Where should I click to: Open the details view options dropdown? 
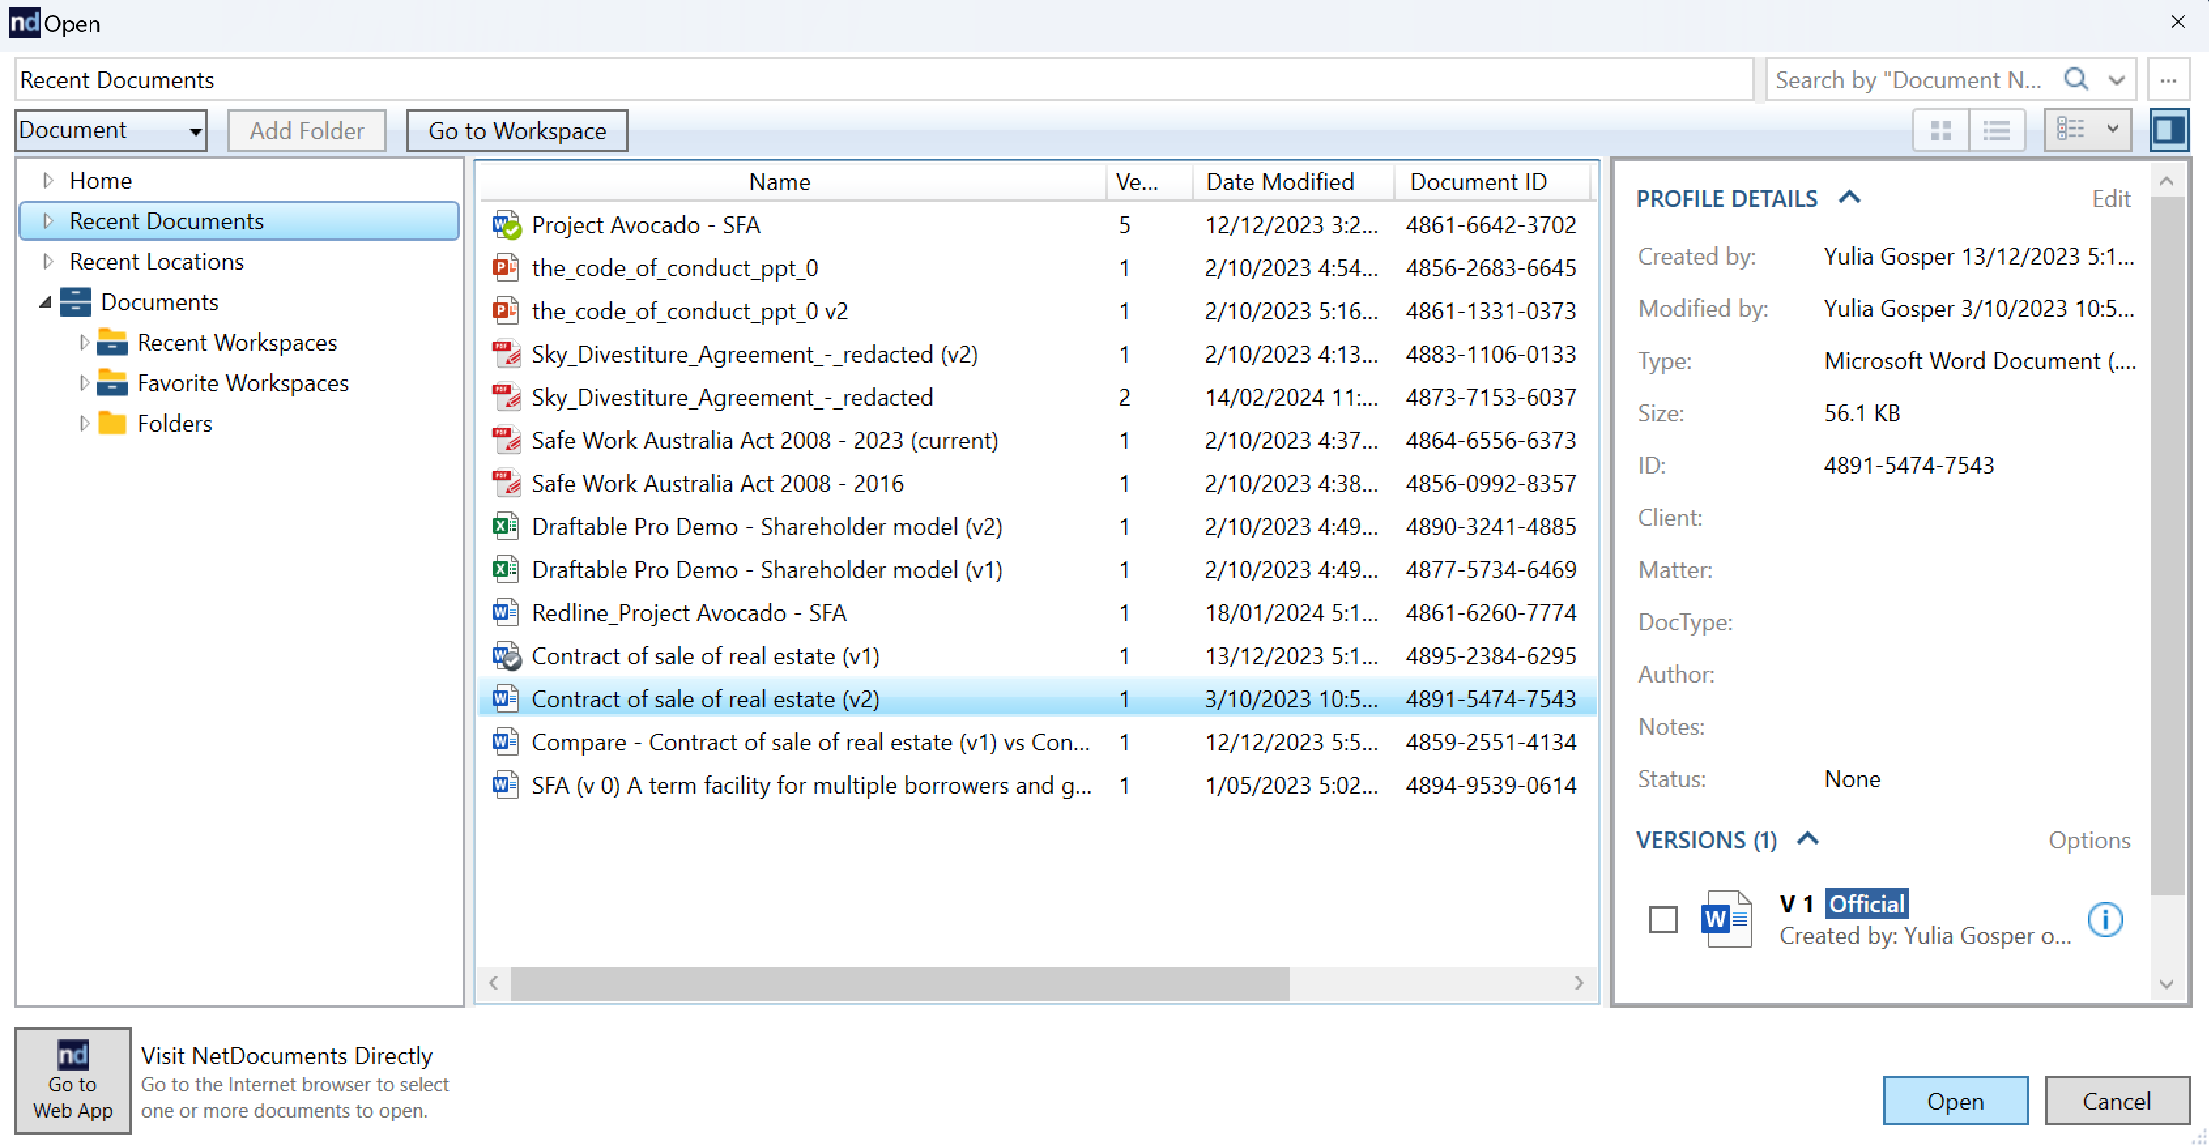coord(2112,130)
